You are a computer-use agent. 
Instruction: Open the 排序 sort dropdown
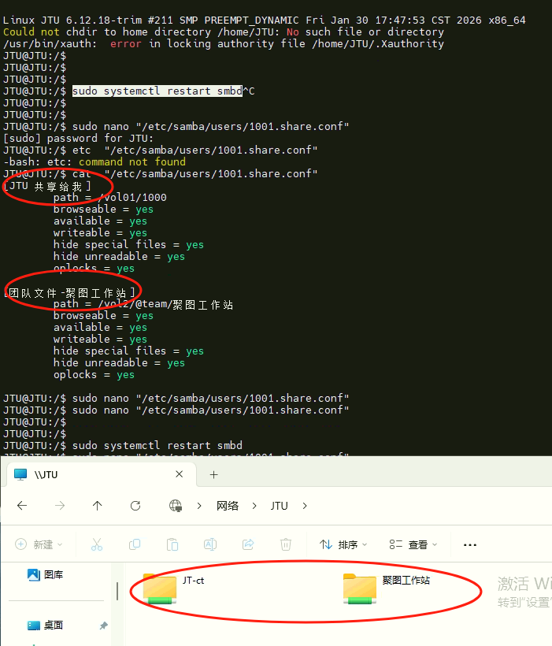coord(343,544)
